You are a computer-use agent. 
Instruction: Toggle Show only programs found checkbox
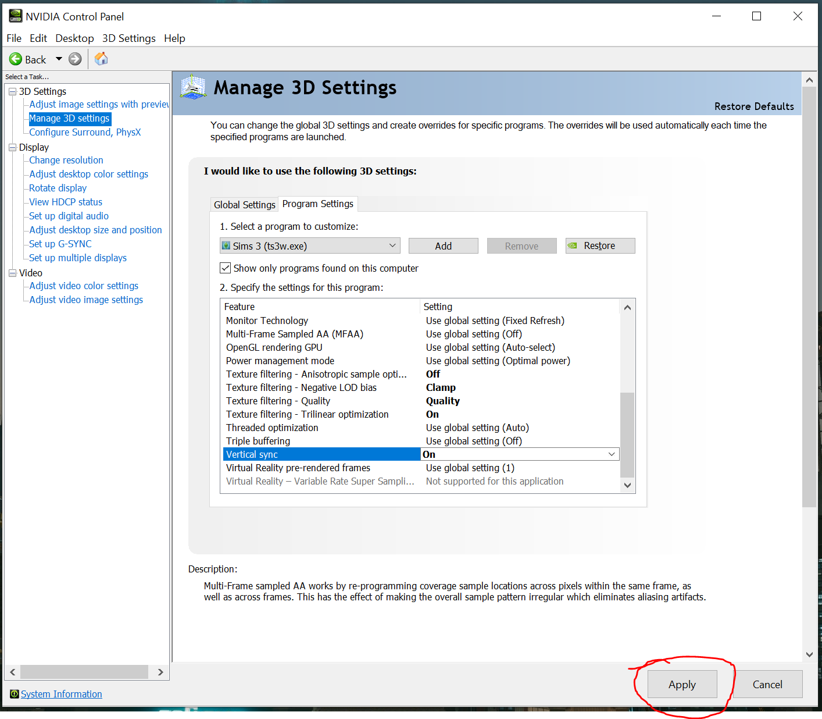225,268
